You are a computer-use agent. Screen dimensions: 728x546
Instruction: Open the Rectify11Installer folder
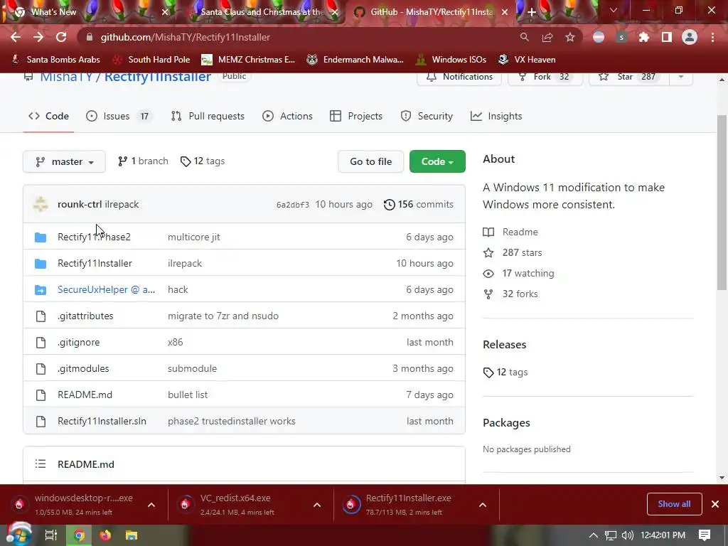95,263
